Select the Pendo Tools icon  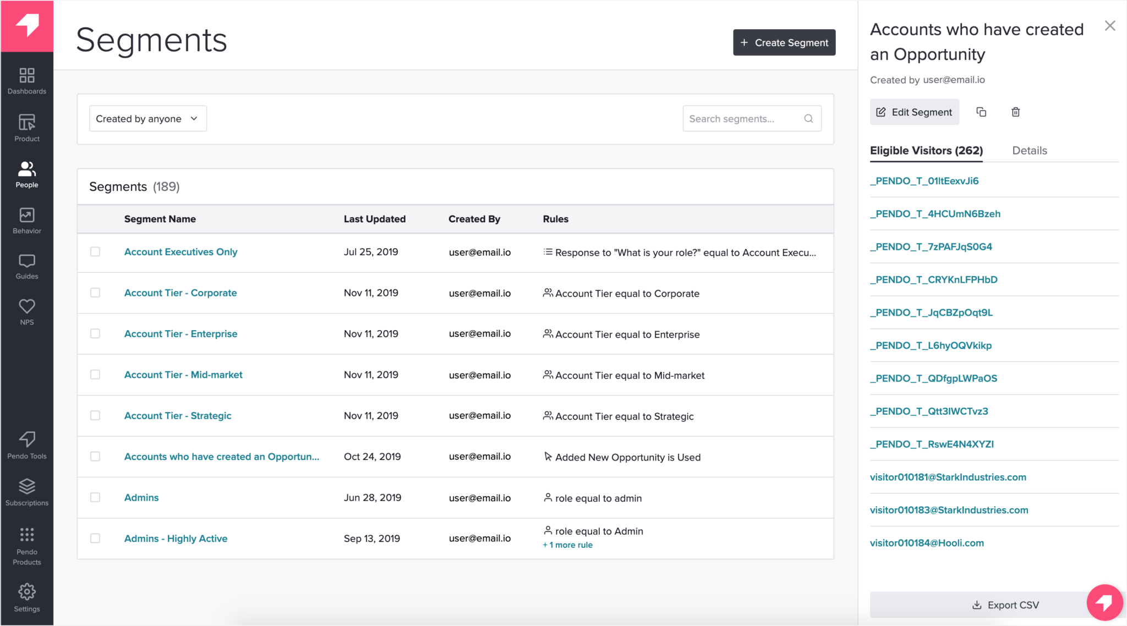pos(26,444)
